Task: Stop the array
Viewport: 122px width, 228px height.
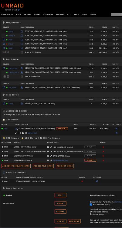Action: click(60, 195)
